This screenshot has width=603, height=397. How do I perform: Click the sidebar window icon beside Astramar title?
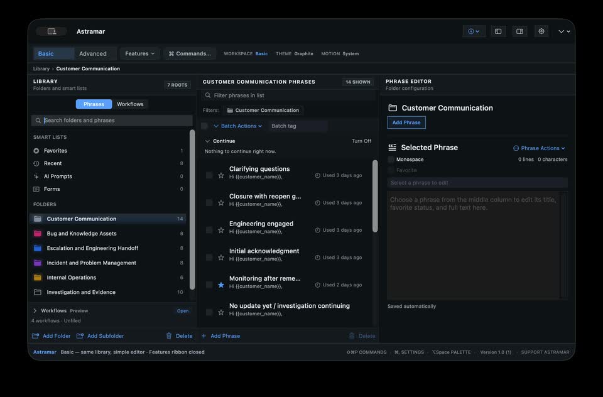pos(52,31)
